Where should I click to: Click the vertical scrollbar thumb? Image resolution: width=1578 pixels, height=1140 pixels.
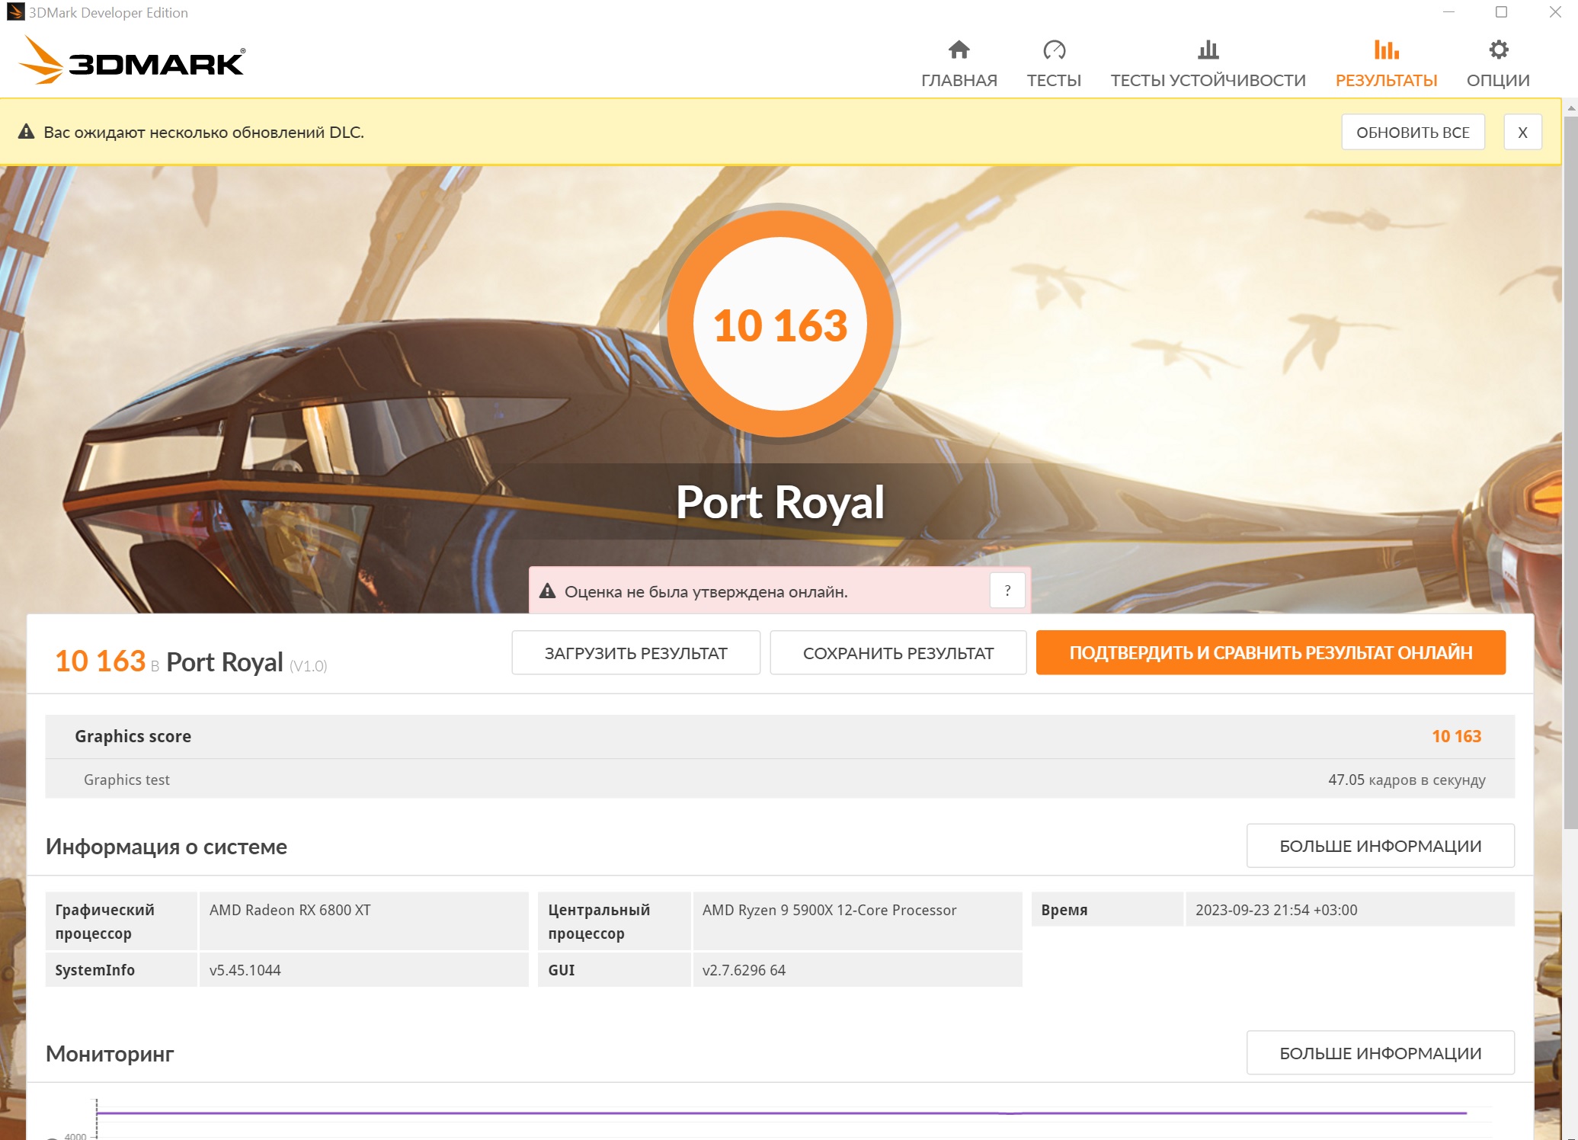click(x=1570, y=472)
